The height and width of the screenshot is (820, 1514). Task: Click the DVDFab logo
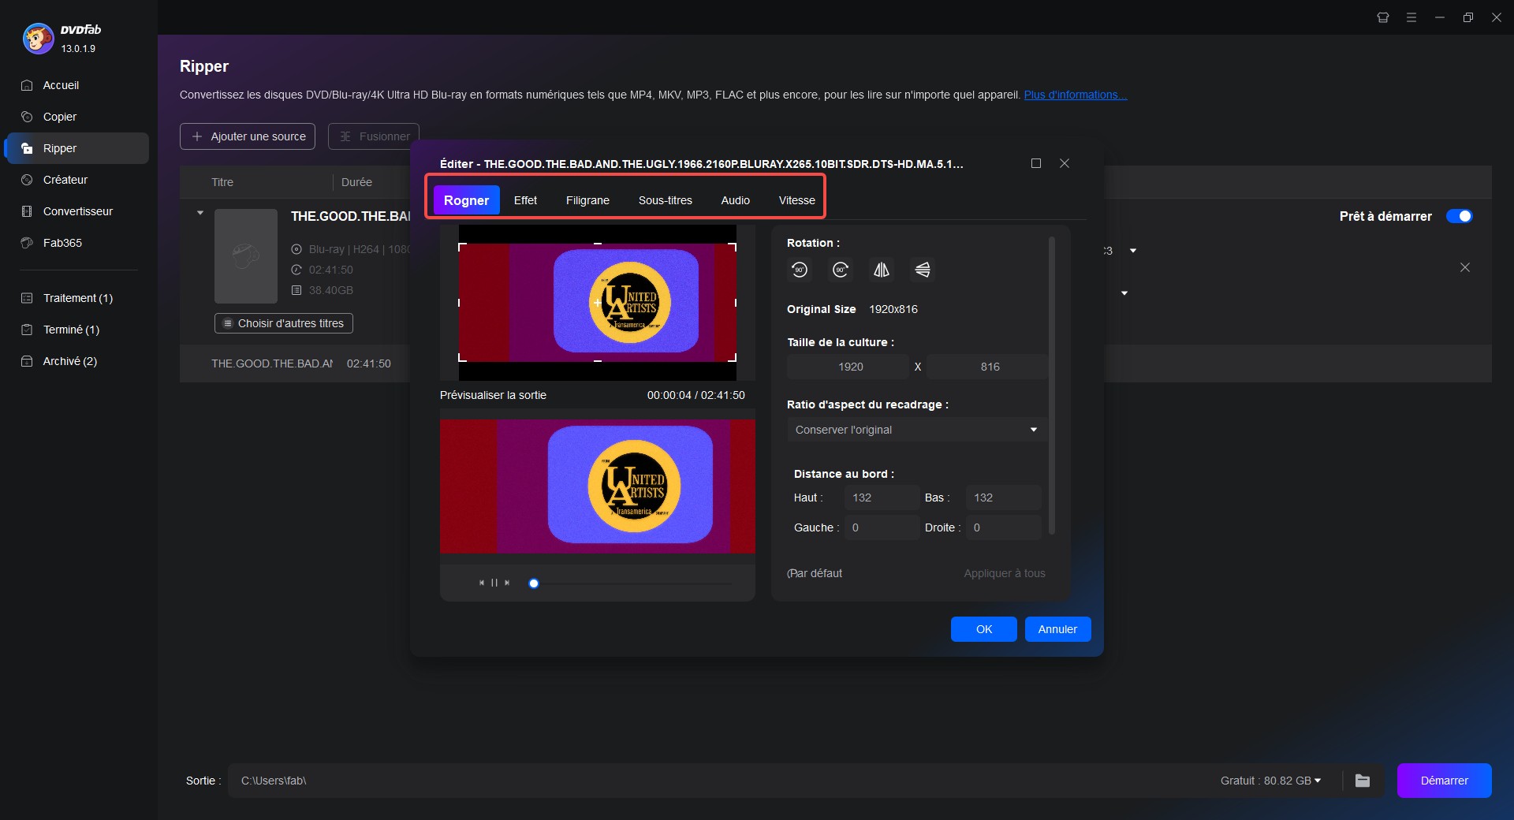coord(38,38)
